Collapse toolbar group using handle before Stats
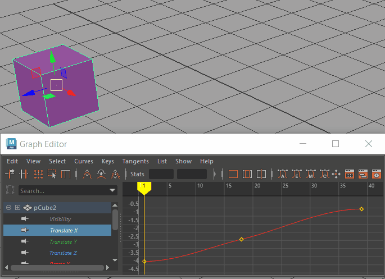 125,174
